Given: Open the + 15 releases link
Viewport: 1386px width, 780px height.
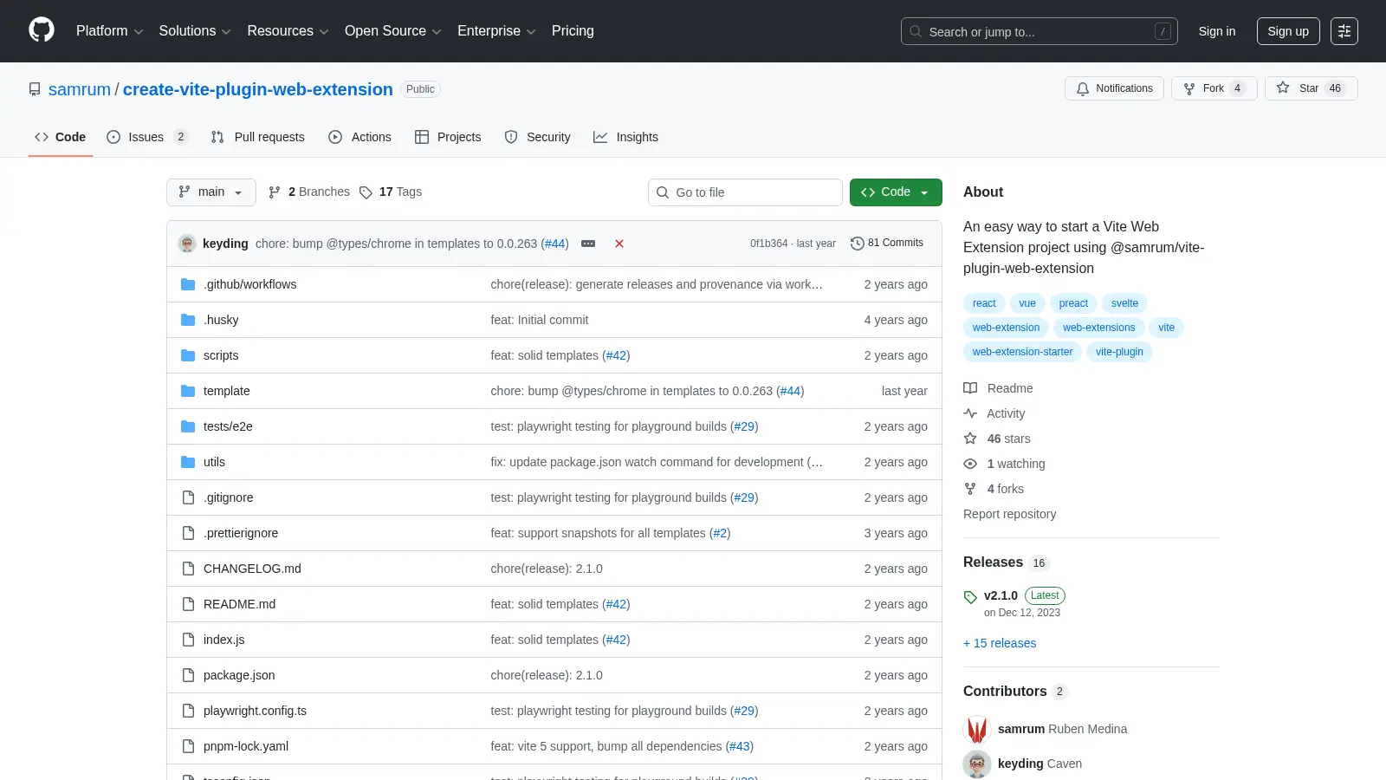Looking at the screenshot, I should point(1000,643).
